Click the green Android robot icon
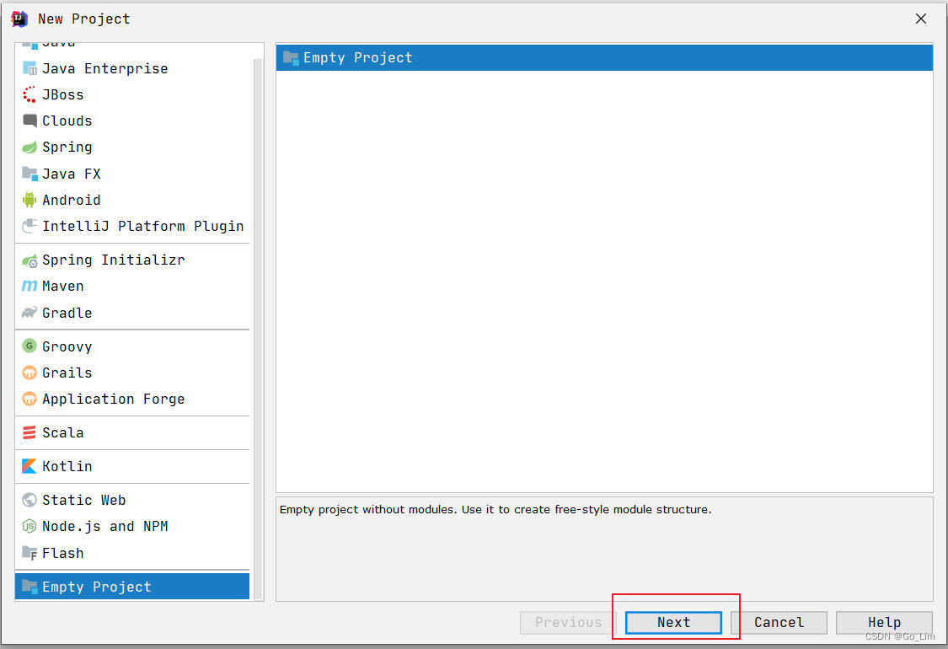 (29, 200)
